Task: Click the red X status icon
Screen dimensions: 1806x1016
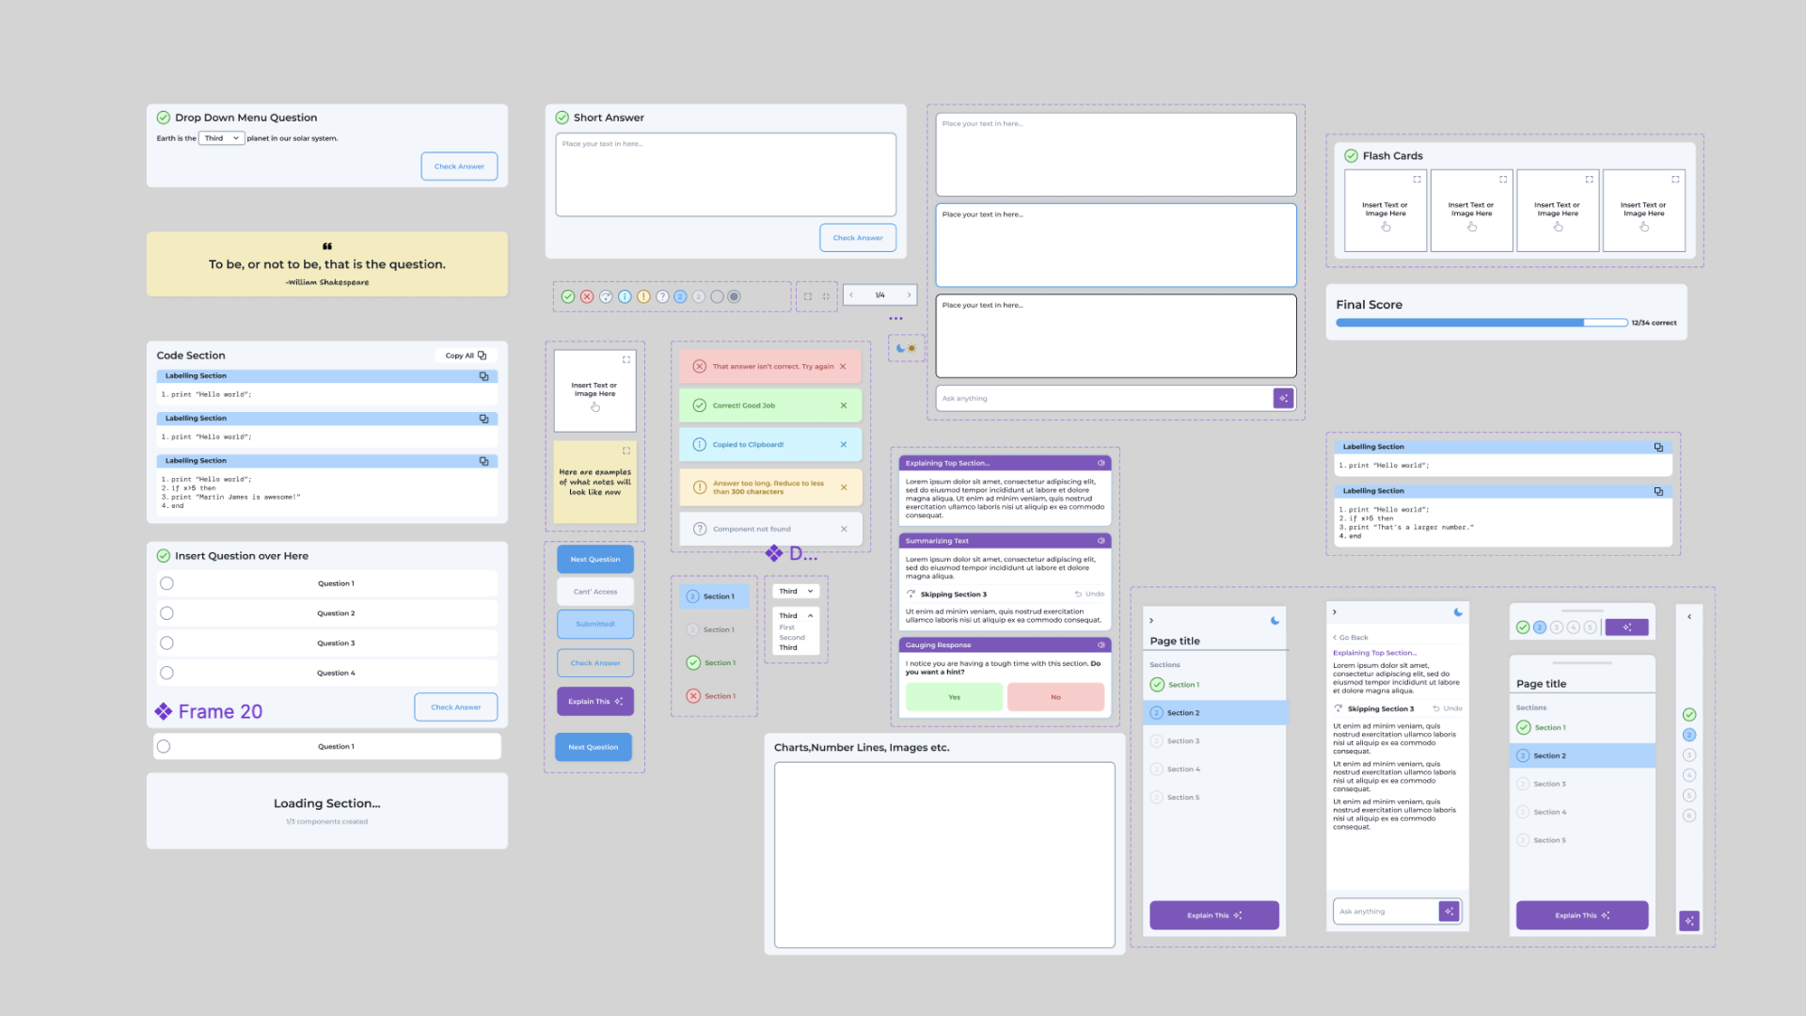Action: point(587,296)
